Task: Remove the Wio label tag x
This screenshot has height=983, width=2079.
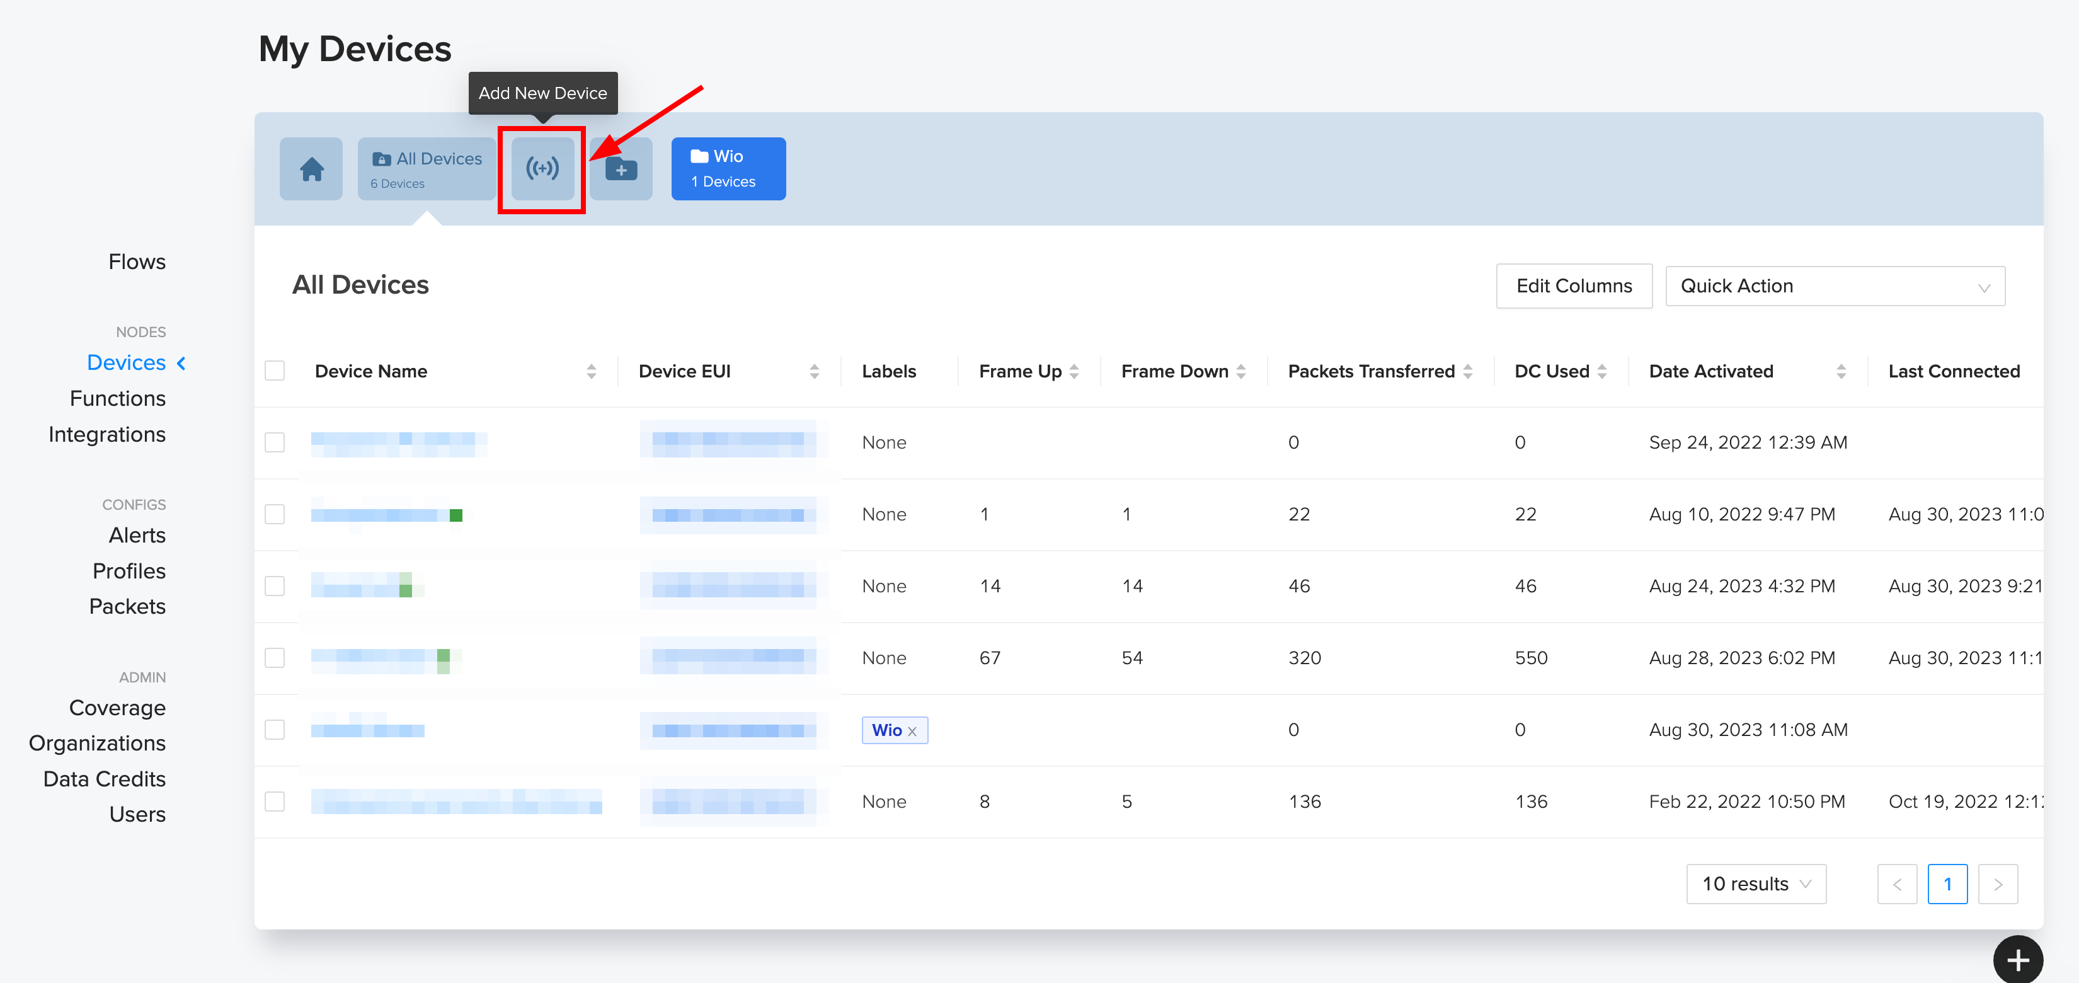Action: click(912, 731)
